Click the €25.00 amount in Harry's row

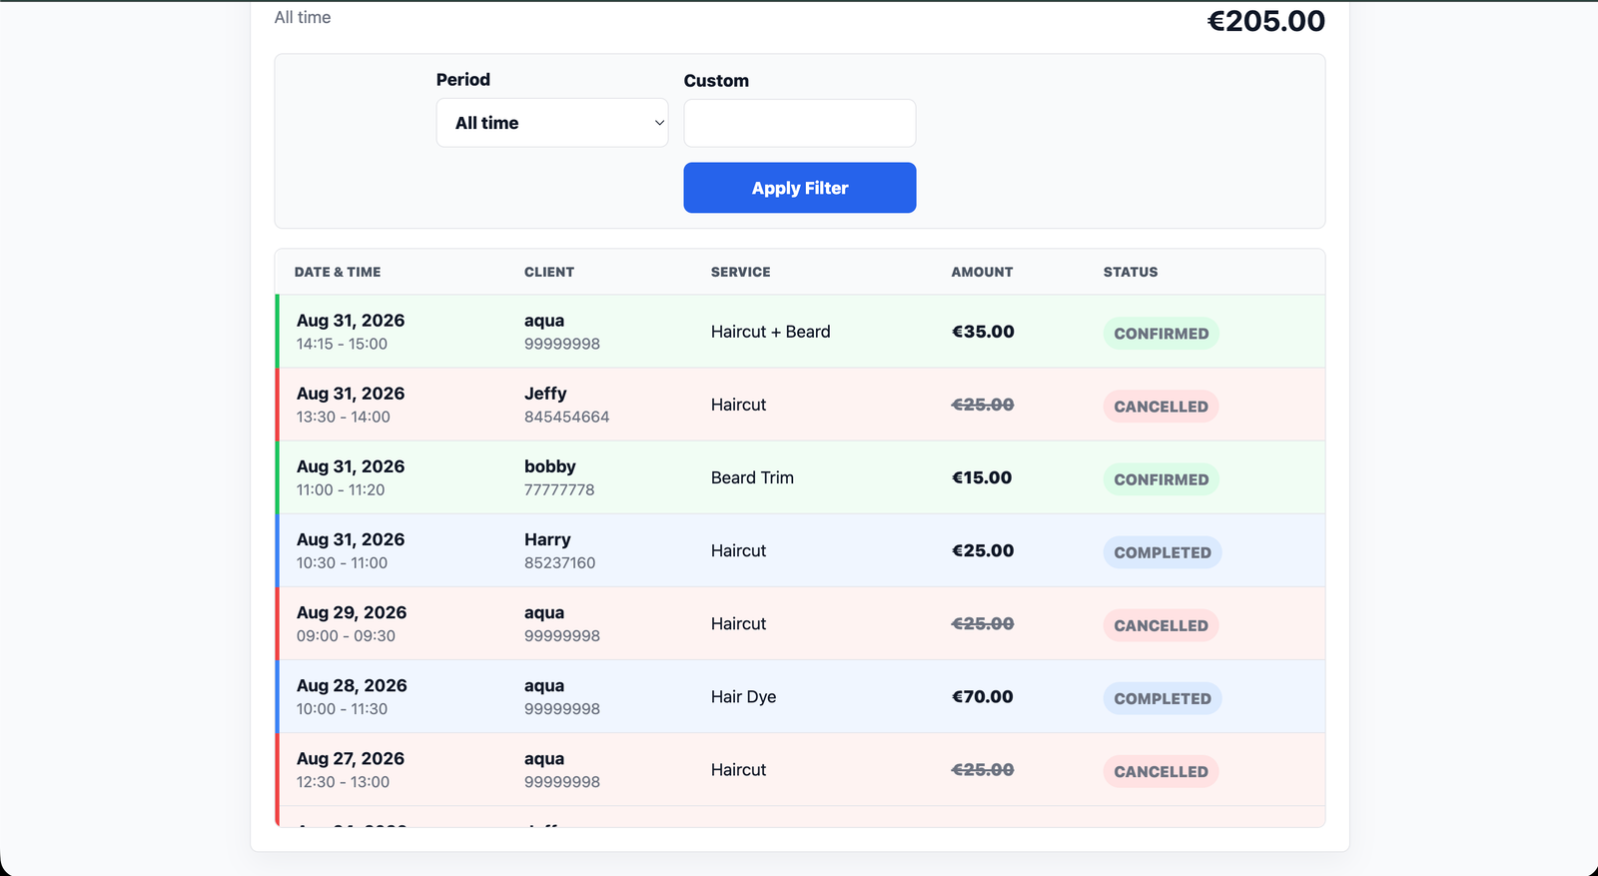[x=983, y=550]
